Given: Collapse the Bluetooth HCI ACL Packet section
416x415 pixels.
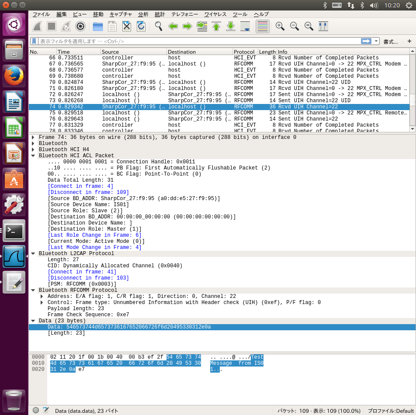Looking at the screenshot, I should [33, 156].
